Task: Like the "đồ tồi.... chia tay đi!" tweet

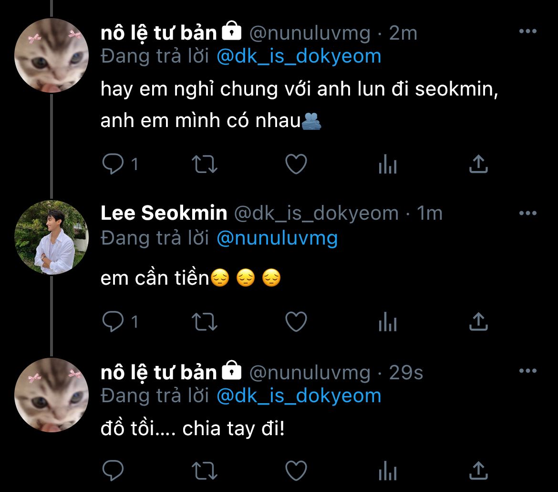Action: tap(296, 471)
